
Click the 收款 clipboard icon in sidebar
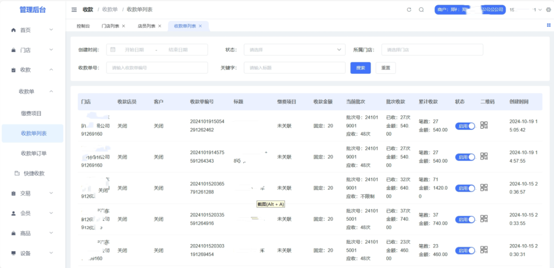pos(14,70)
